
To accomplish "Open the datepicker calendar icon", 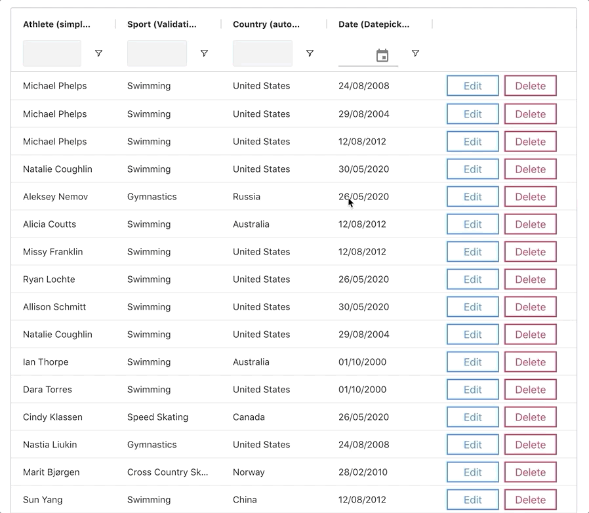I will click(x=382, y=55).
